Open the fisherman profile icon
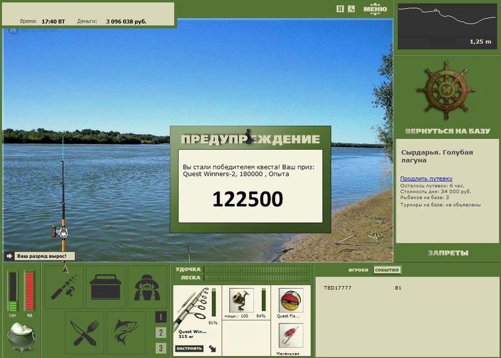This screenshot has height=358, width=501. click(147, 287)
